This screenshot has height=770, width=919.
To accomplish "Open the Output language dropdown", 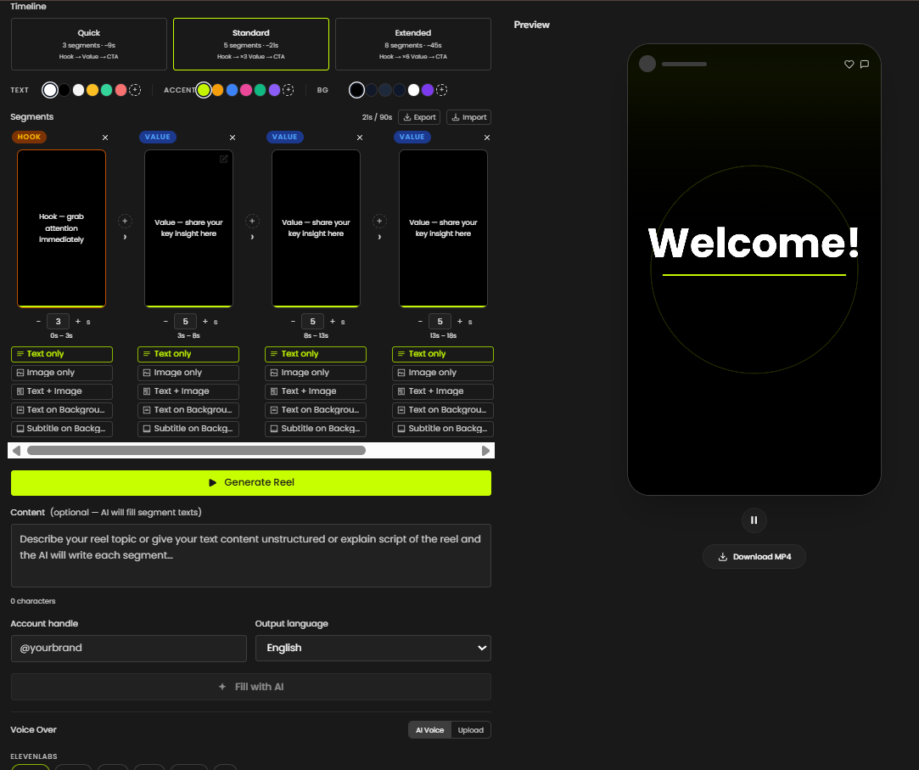I will (373, 648).
